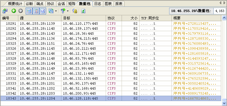Toggle the packet list pane view button
227x106 pixels.
click(x=29, y=11)
